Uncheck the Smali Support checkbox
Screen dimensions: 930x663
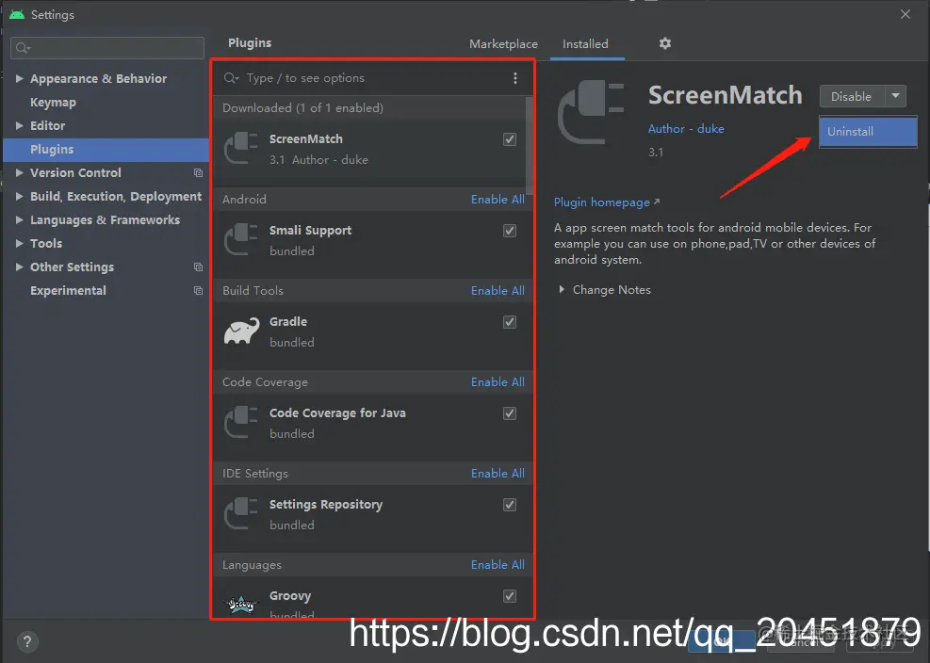pyautogui.click(x=510, y=231)
